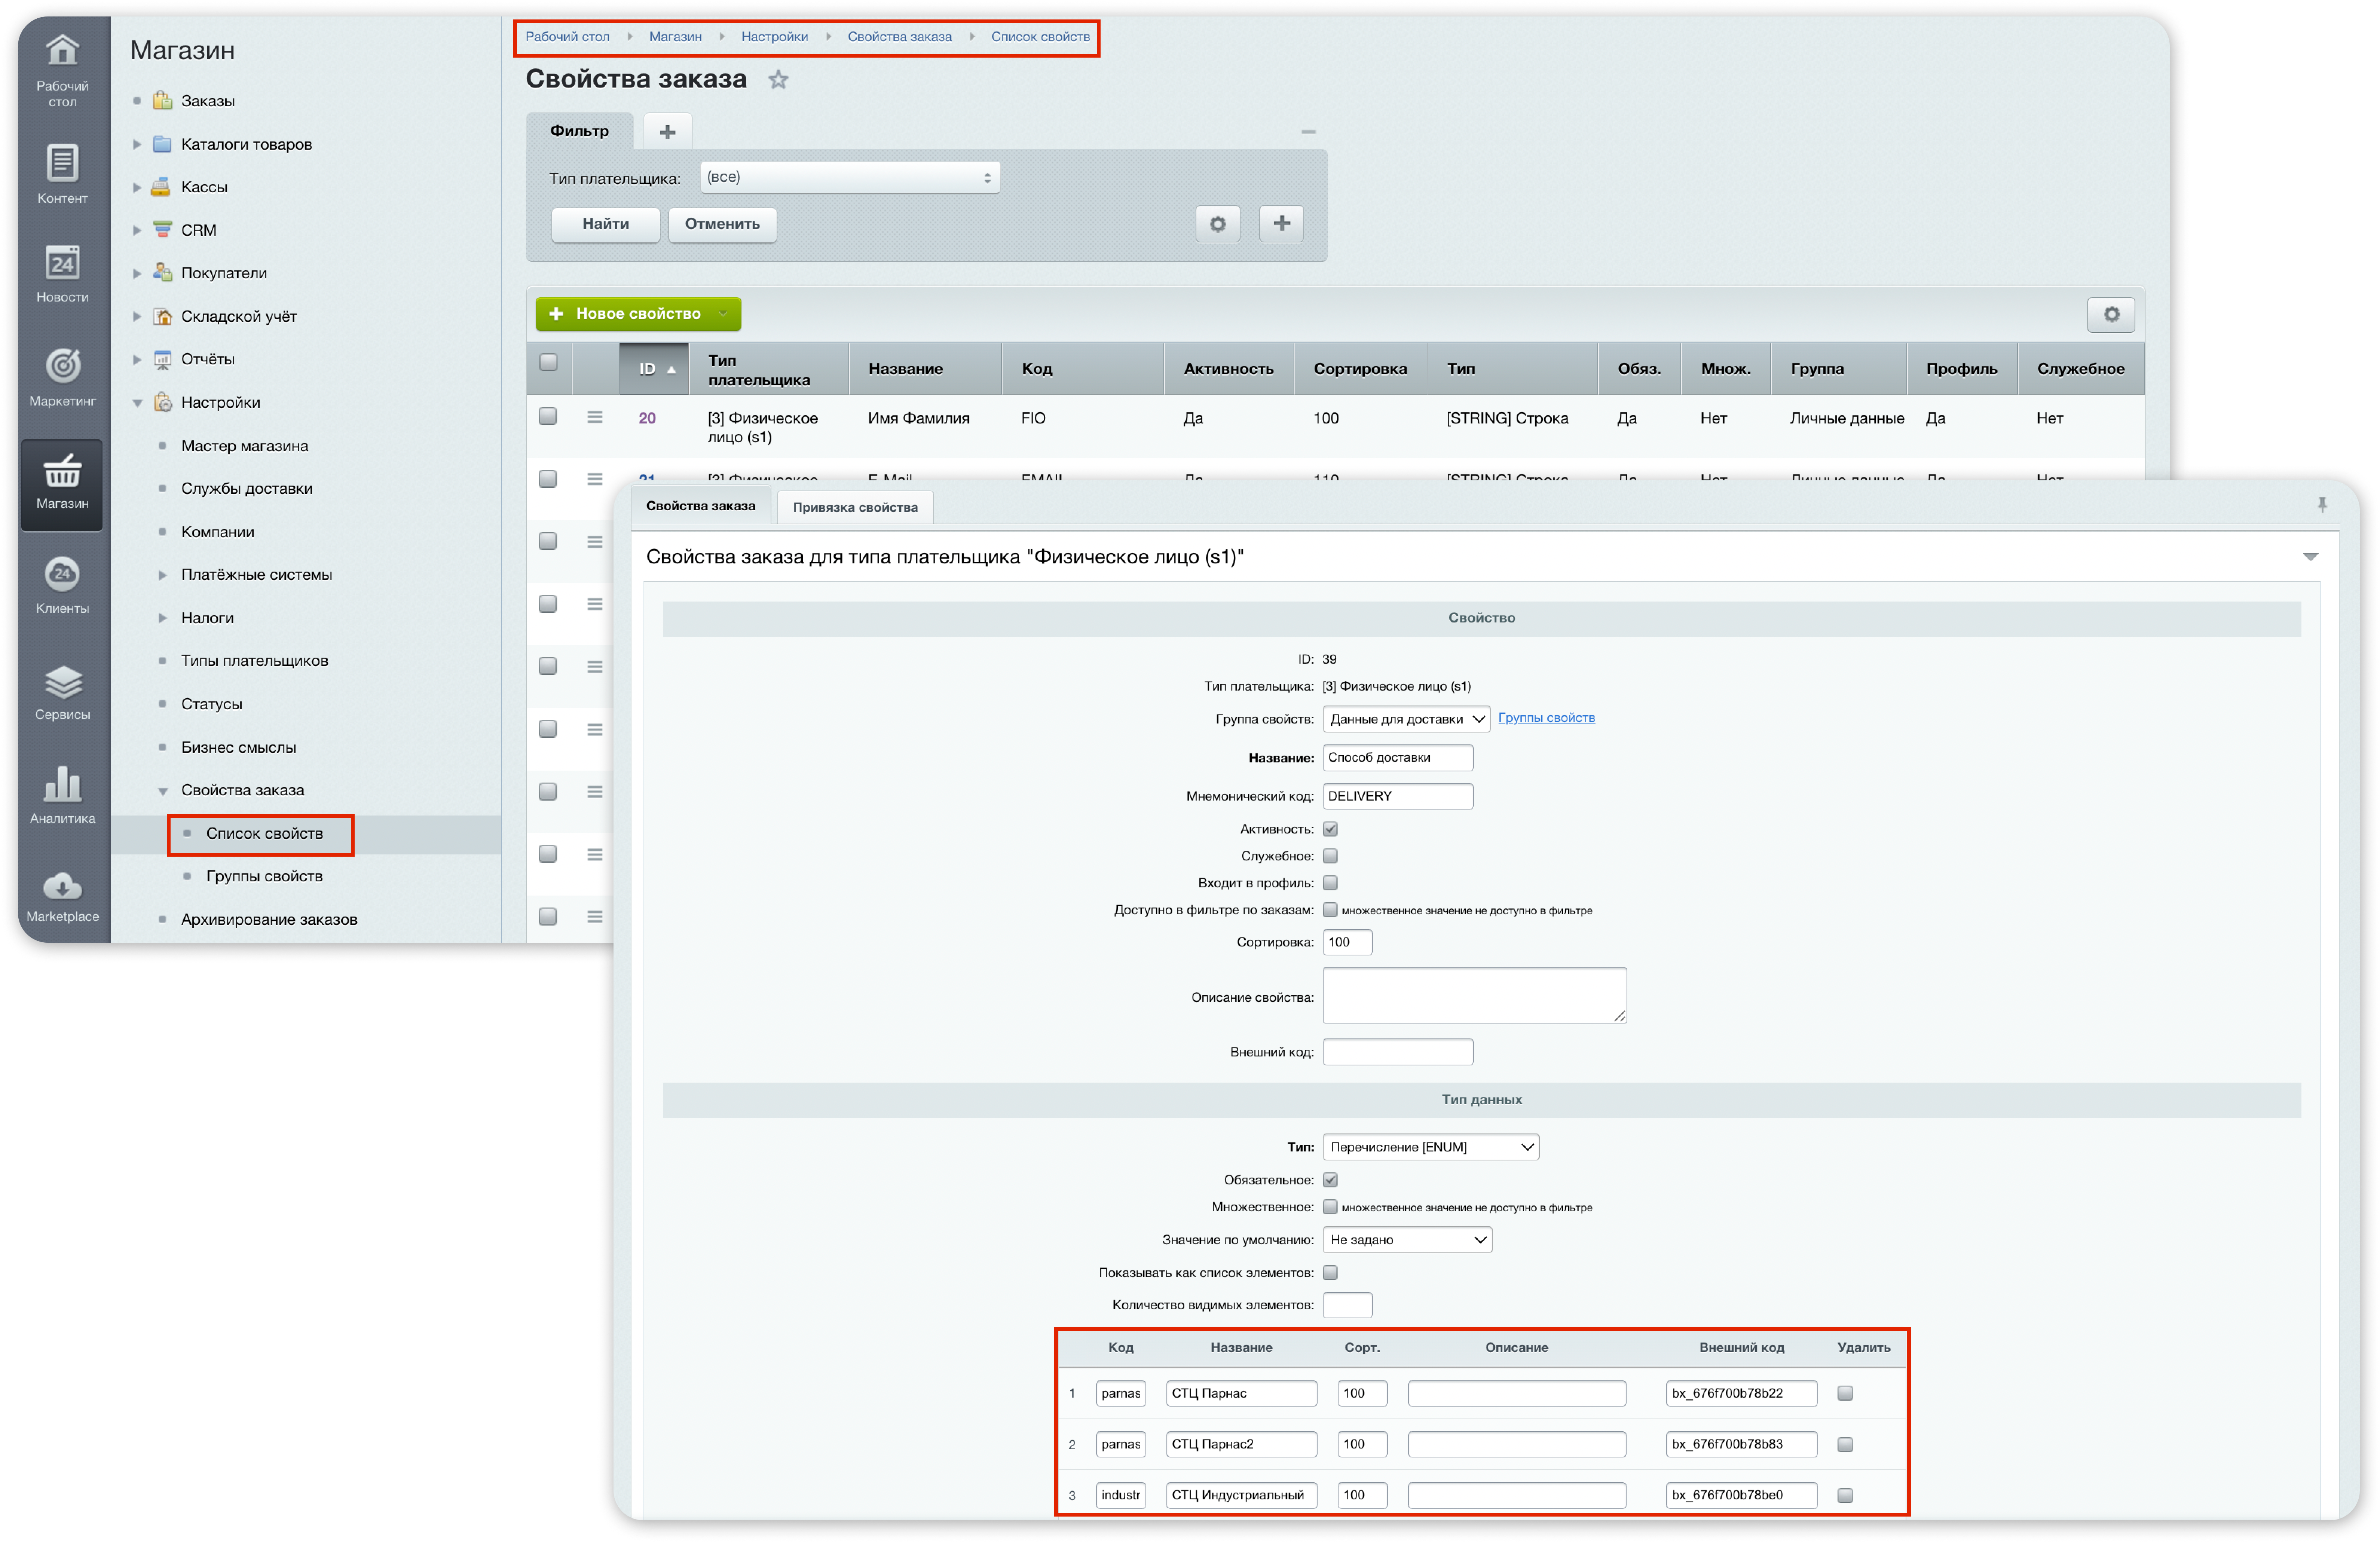Open the Рабочий стол sidebar section
The width and height of the screenshot is (2380, 1542).
coord(62,70)
